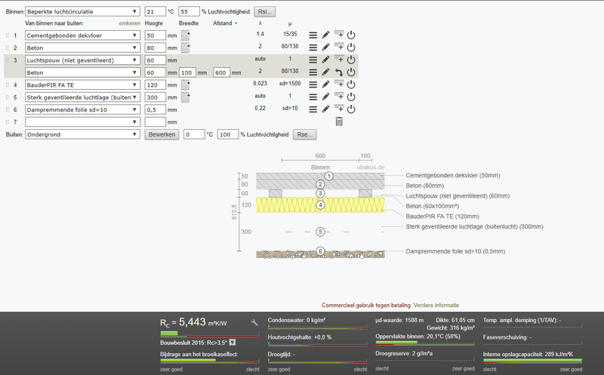This screenshot has height=375, width=604.
Task: Click Rc value progress bar
Action: click(x=210, y=334)
